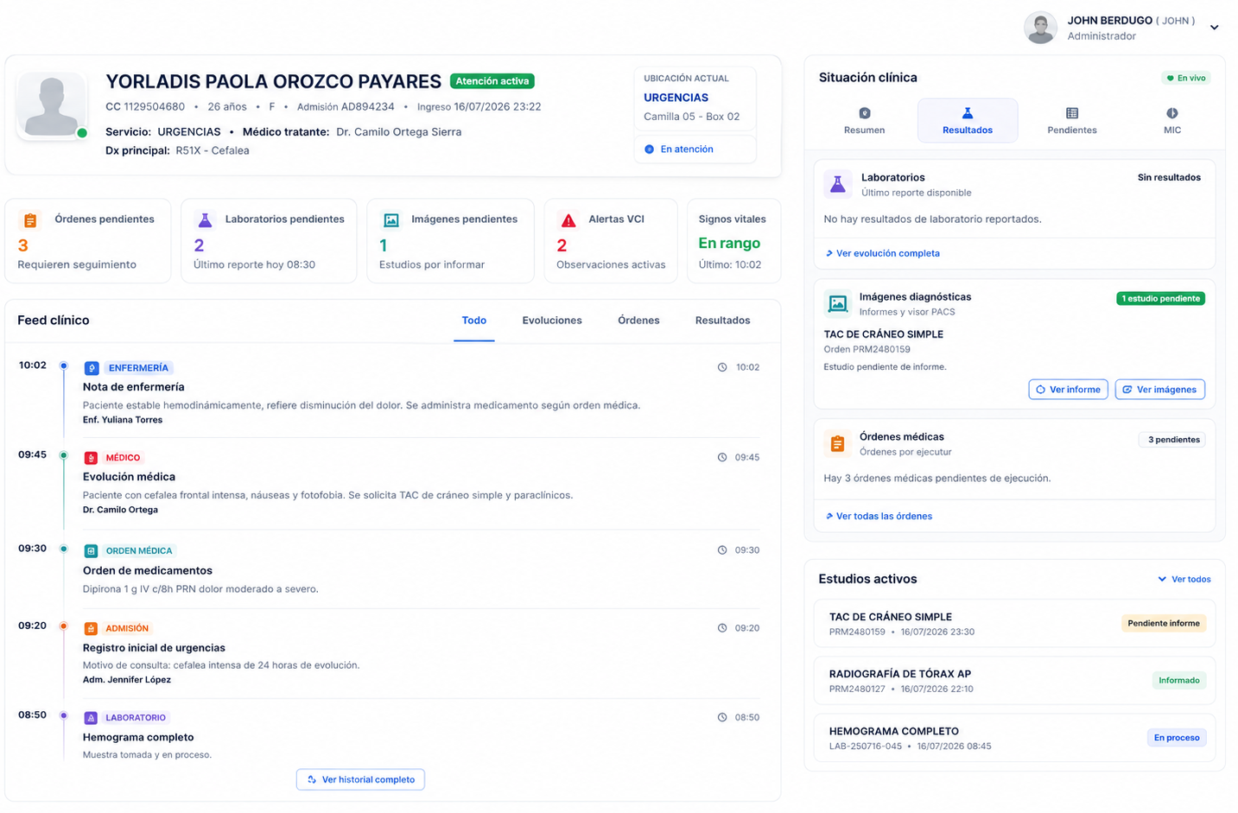Click the Informado status badge

tap(1179, 680)
